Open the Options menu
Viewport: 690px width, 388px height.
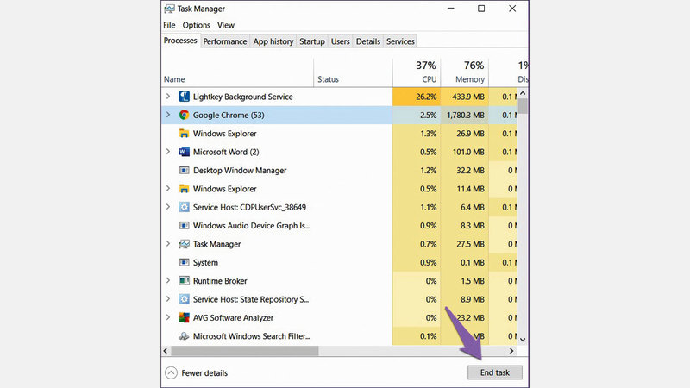[x=196, y=25]
